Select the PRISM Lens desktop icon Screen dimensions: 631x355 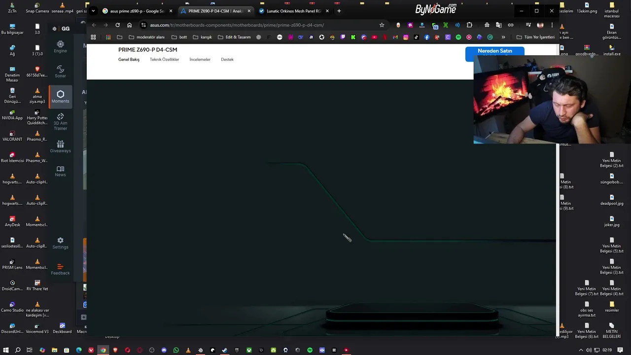pos(12,264)
